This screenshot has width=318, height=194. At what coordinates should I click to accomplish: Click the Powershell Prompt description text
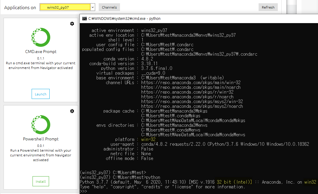pos(40,155)
